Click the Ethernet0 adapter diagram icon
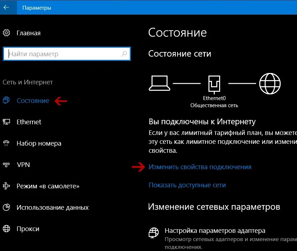 (214, 84)
